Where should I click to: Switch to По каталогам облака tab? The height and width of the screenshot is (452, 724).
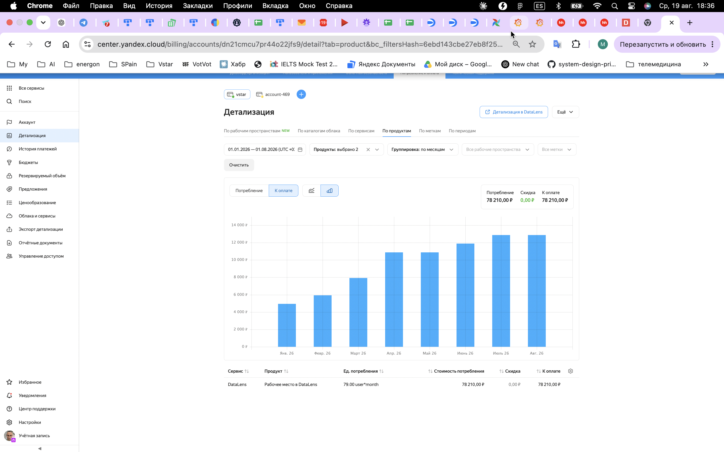point(319,131)
